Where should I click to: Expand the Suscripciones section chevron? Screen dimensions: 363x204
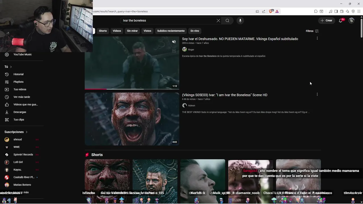(x=27, y=132)
